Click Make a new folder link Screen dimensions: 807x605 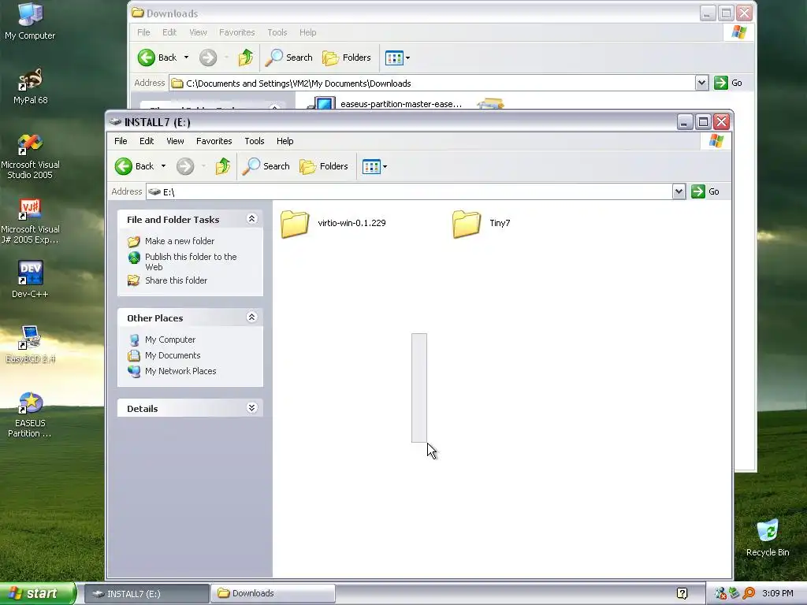pyautogui.click(x=180, y=241)
